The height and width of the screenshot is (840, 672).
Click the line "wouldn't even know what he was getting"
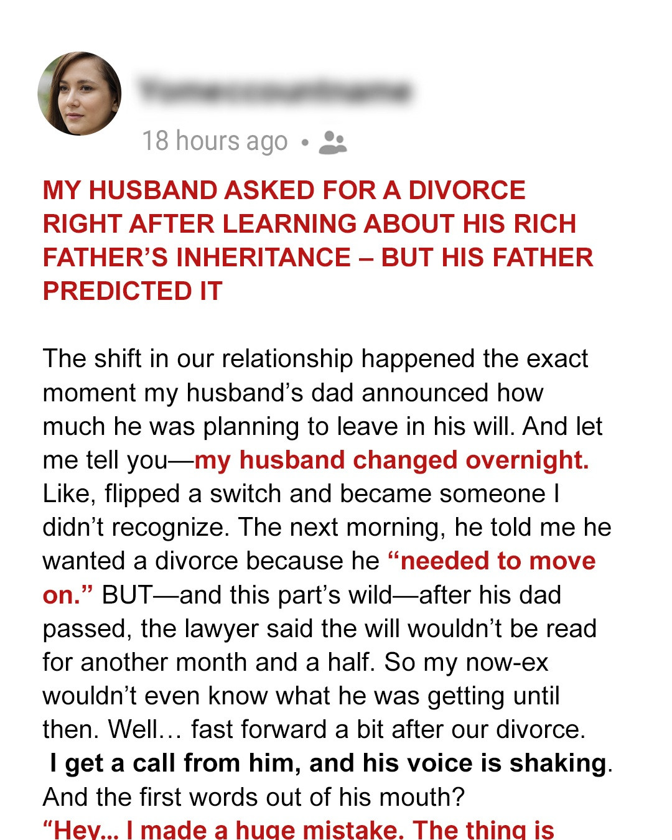tap(301, 696)
